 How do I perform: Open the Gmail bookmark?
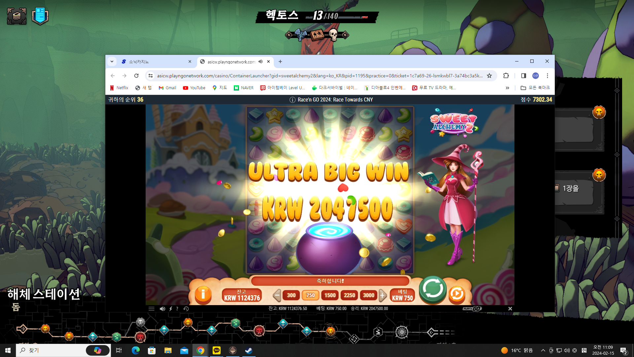pos(167,88)
